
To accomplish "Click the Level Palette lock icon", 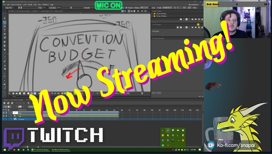I will coord(202,27).
